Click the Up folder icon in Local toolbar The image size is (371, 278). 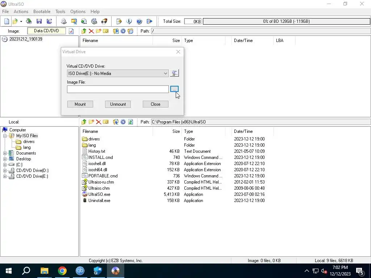[x=84, y=122]
